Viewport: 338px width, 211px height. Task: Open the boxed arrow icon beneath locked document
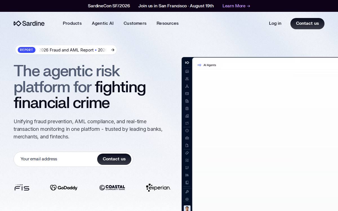click(187, 108)
